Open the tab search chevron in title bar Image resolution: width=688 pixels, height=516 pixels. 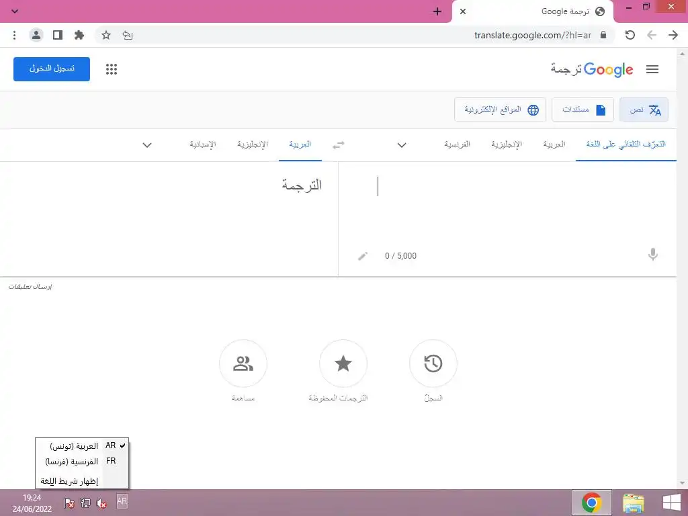coord(15,11)
